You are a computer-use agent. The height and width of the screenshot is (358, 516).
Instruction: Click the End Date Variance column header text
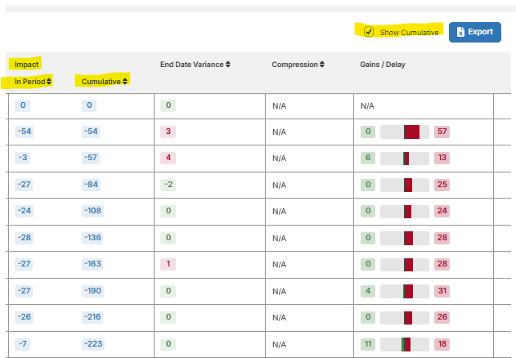192,65
